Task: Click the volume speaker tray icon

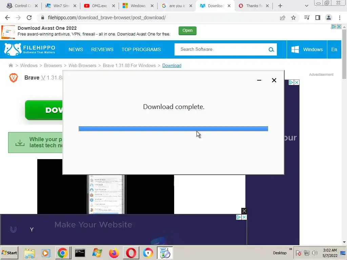Action: click(314, 253)
